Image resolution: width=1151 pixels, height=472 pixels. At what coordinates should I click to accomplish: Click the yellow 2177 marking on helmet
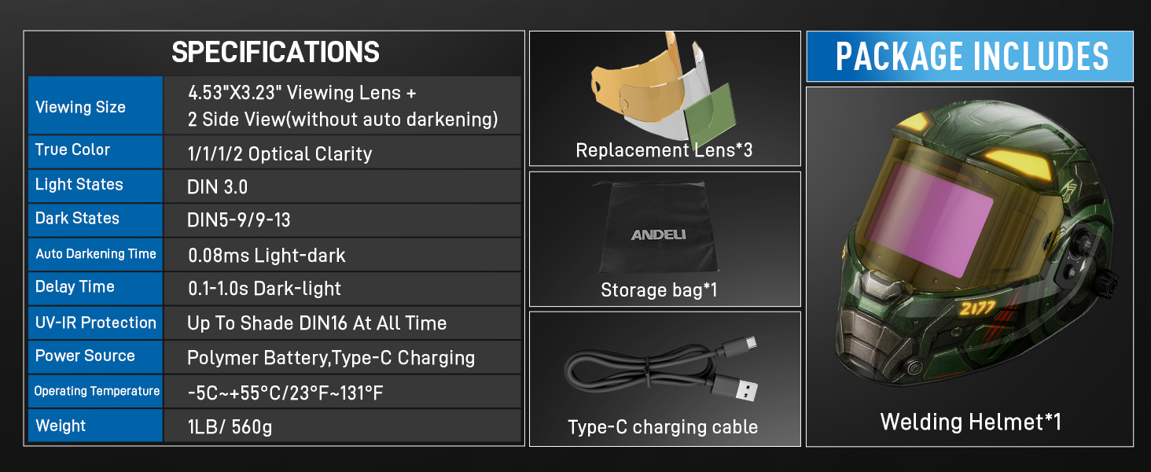976,308
